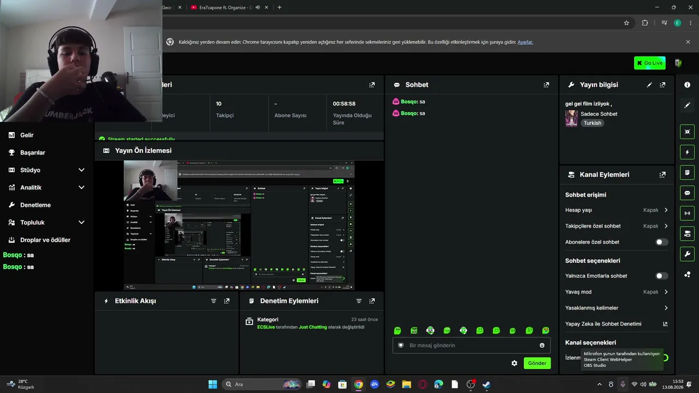The height and width of the screenshot is (393, 699).
Task: Open Yasaklanmış kelimeler chevron
Action: click(x=666, y=308)
